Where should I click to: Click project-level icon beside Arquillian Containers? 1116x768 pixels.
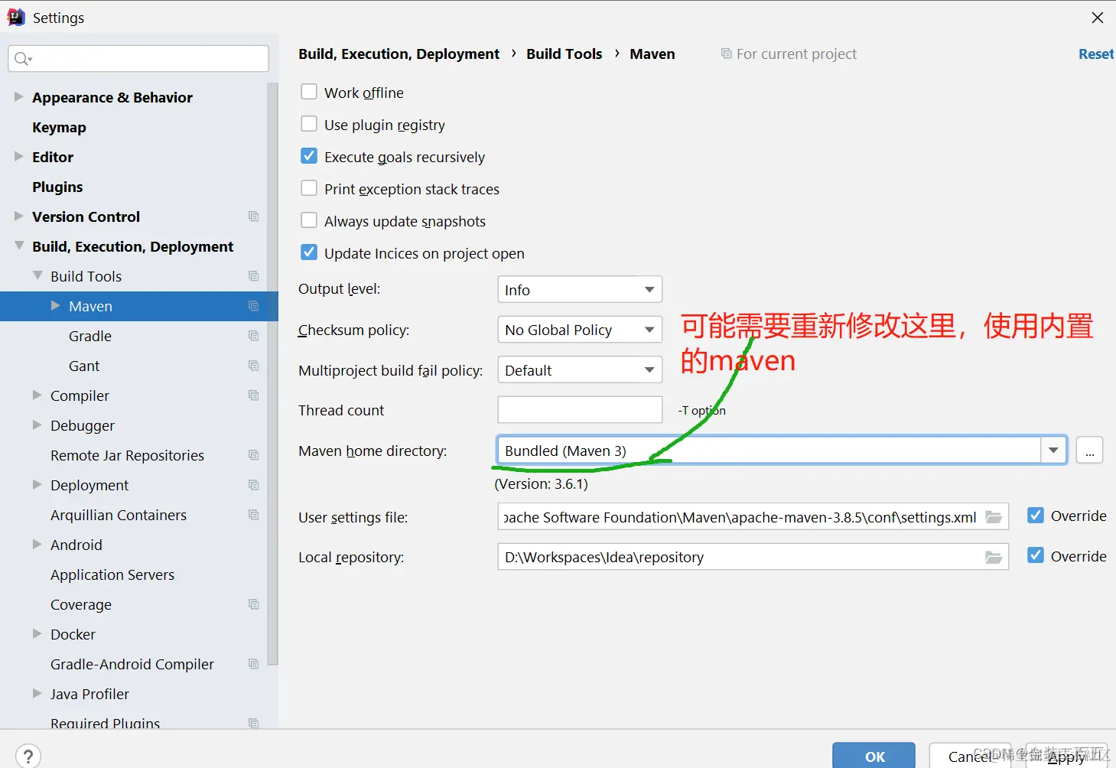(254, 515)
